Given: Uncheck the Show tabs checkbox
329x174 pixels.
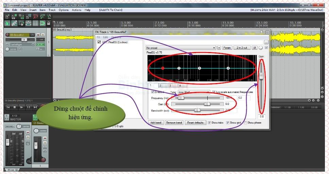Looking at the screenshot, I should (209, 123).
